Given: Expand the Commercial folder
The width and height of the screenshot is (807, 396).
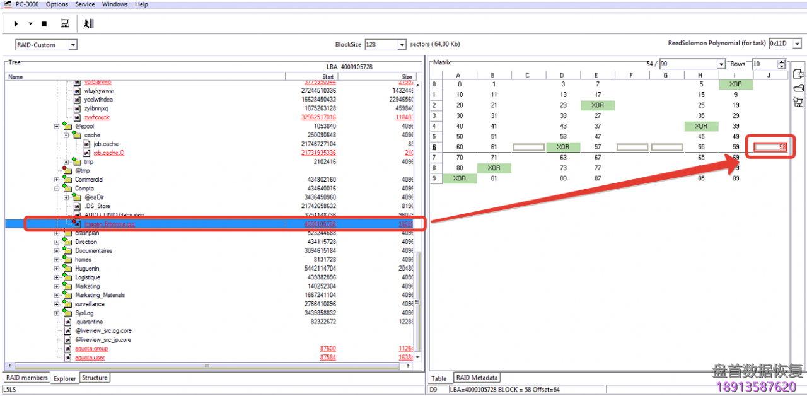Looking at the screenshot, I should (57, 180).
